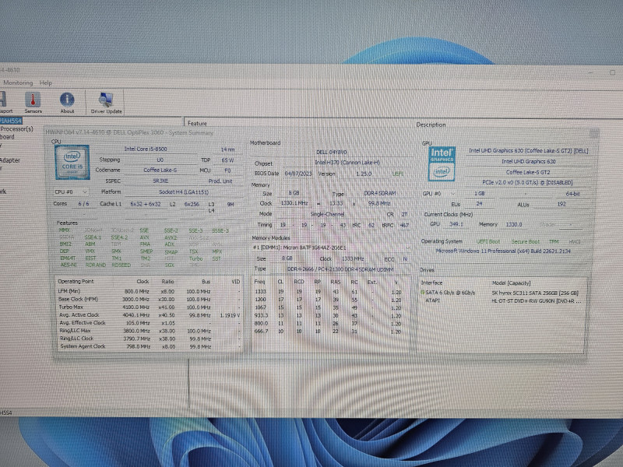Image resolution: width=623 pixels, height=467 pixels.
Task: Select the HL-DT-ST DVD+RW ATAPI drive row
Action: click(x=502, y=300)
